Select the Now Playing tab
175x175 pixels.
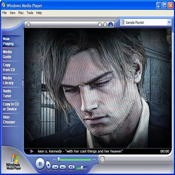[12, 41]
